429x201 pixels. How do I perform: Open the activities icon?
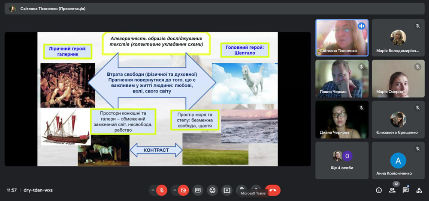point(419,190)
